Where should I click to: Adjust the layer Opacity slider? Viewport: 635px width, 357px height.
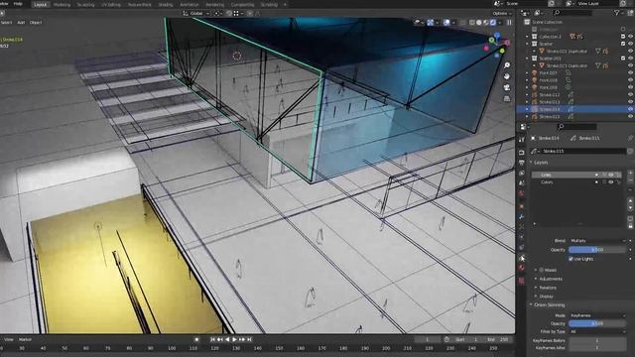pyautogui.click(x=597, y=250)
